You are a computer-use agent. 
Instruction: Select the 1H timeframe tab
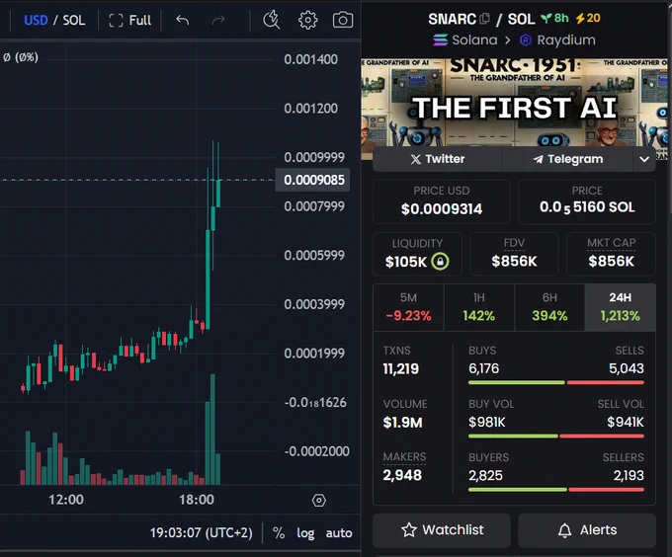tap(479, 307)
